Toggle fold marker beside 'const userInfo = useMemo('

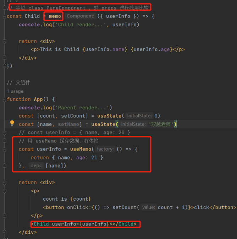(x=4, y=150)
